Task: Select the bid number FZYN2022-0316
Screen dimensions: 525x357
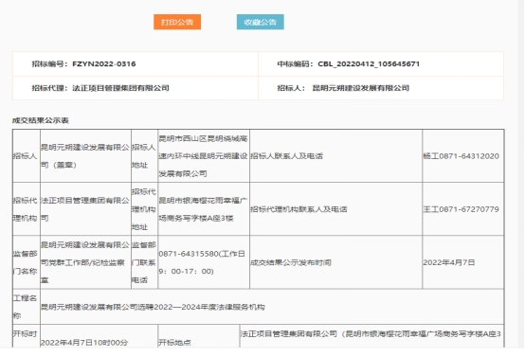Action: pyautogui.click(x=104, y=63)
